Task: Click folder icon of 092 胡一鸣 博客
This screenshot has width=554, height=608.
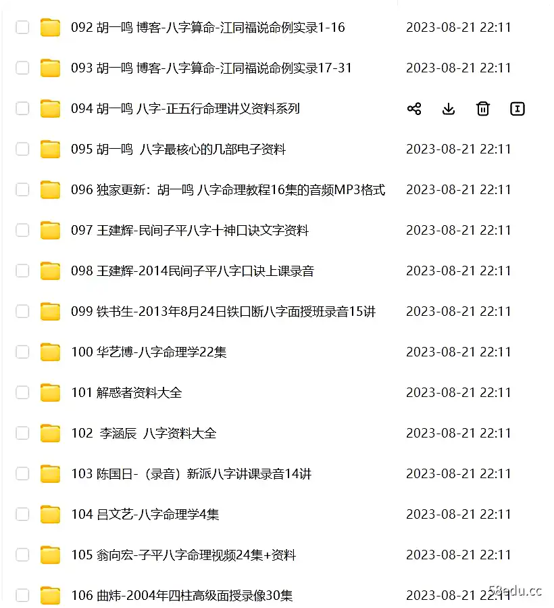Action: (51, 28)
